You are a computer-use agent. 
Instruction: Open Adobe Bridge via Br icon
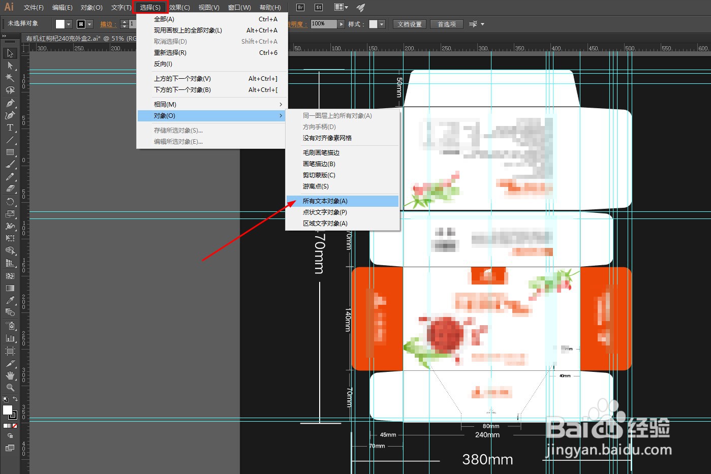tap(300, 7)
